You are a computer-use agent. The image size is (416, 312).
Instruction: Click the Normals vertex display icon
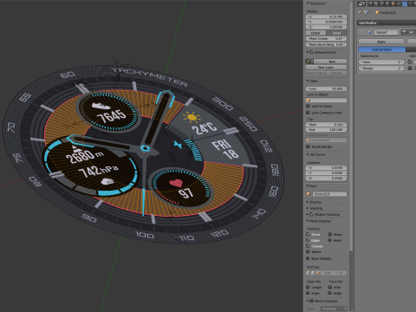(x=308, y=273)
